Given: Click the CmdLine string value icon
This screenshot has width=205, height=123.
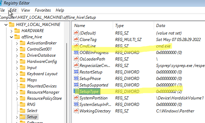Looking at the screenshot, I should 76,46.
